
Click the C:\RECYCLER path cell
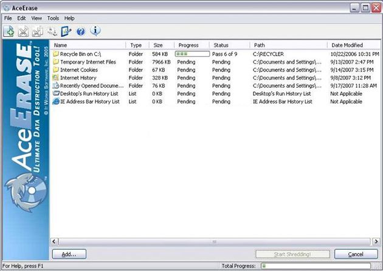[268, 54]
